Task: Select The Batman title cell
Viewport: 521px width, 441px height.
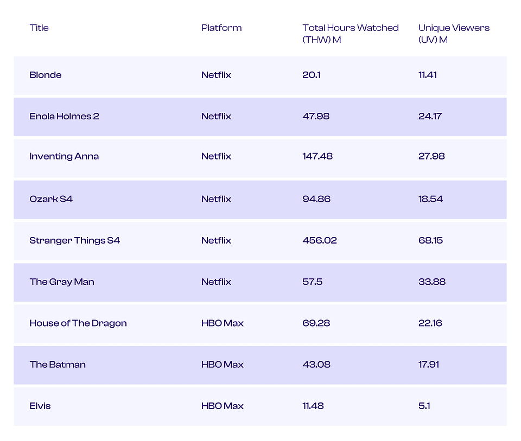Action: click(58, 365)
